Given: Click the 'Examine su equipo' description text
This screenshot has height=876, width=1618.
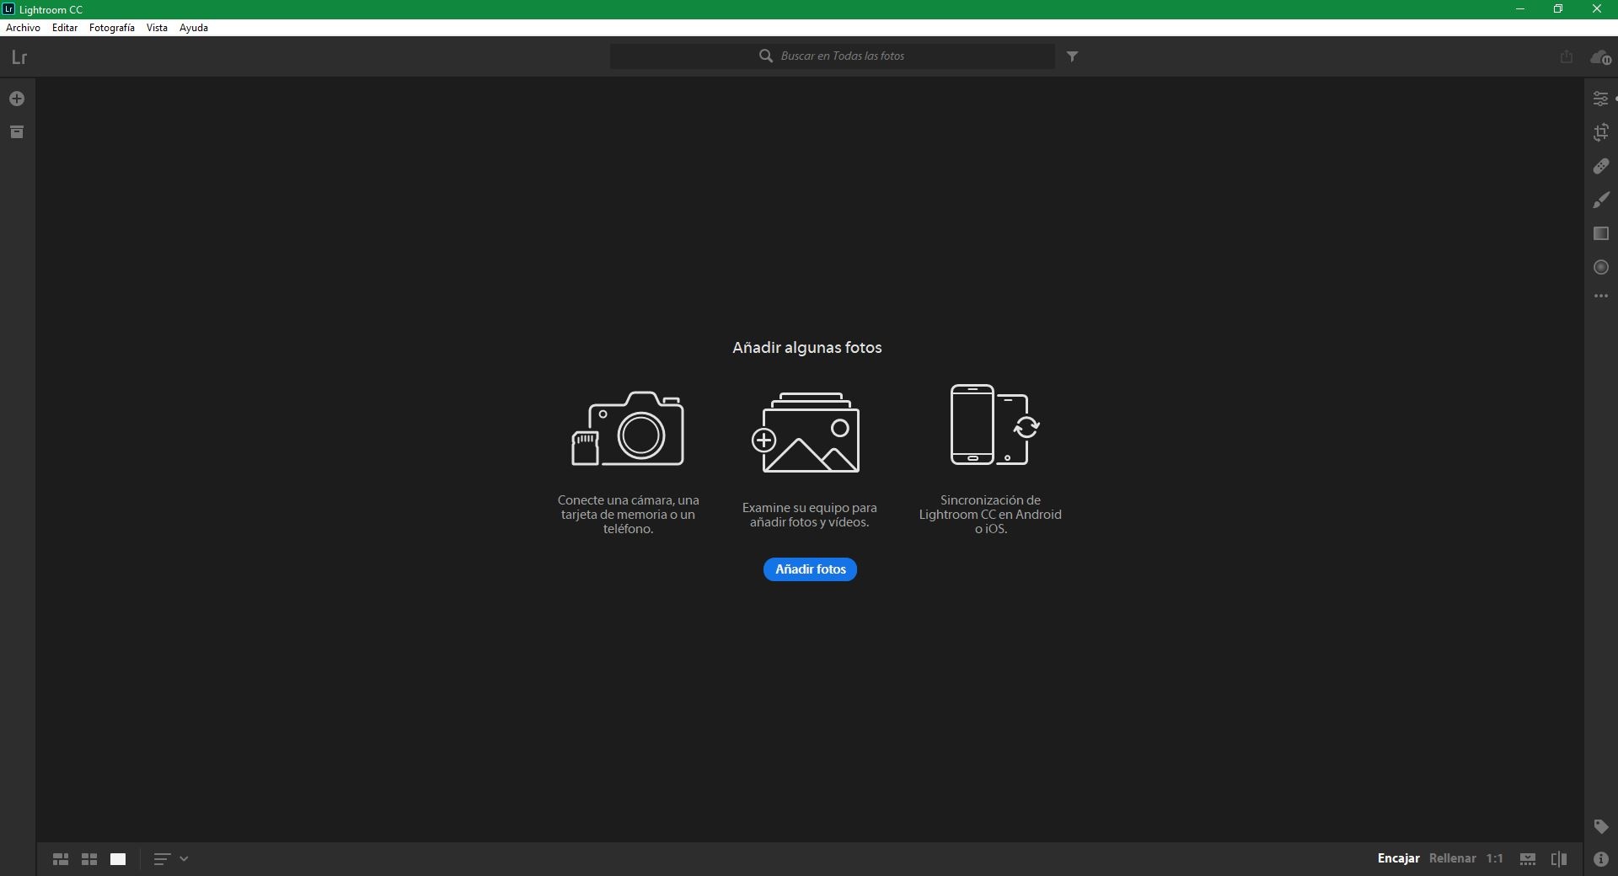Looking at the screenshot, I should [x=810, y=515].
